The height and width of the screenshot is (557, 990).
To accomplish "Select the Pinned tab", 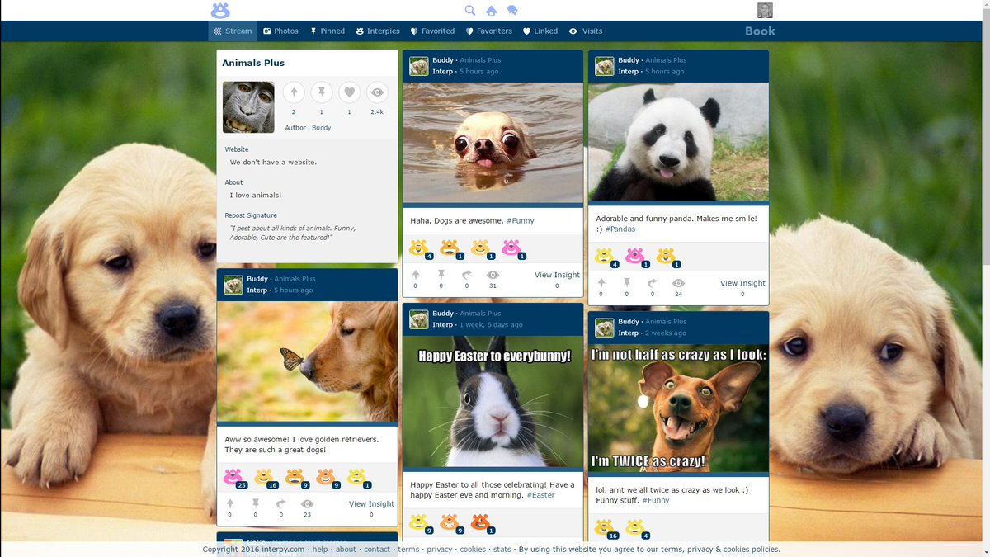I will (328, 31).
